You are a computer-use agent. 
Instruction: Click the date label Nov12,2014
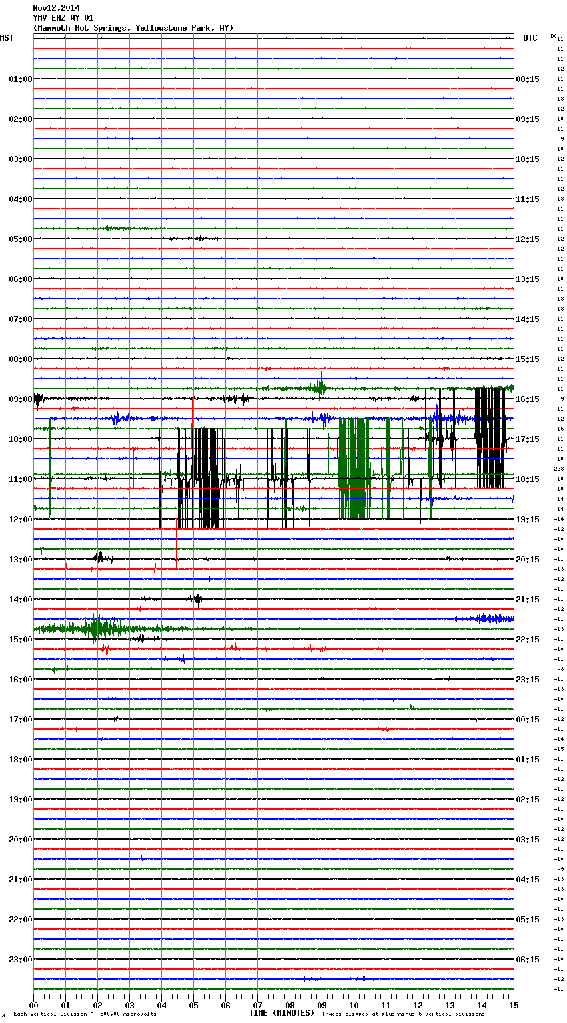(x=56, y=8)
